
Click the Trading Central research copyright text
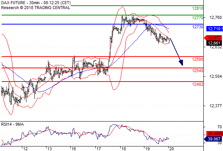pos(36,8)
